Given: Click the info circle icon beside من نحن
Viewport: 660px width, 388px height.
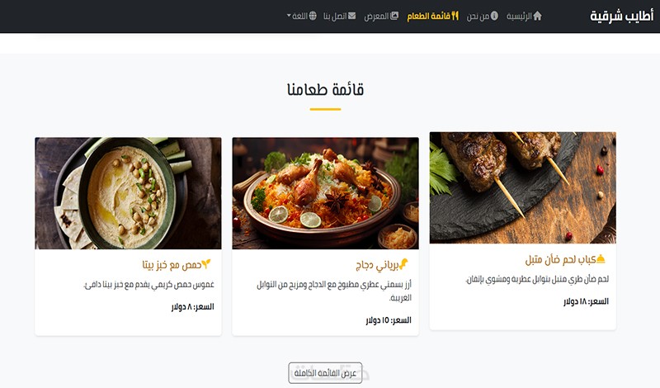Looking at the screenshot, I should coord(494,16).
